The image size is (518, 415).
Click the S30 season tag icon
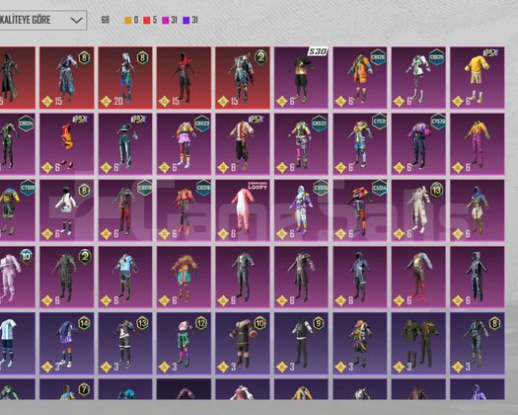[318, 51]
